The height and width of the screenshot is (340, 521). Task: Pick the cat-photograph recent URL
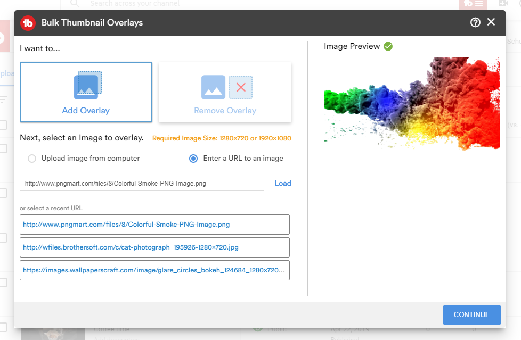coord(154,247)
